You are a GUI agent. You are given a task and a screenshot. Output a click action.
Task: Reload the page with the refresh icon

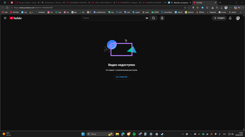click(7, 8)
